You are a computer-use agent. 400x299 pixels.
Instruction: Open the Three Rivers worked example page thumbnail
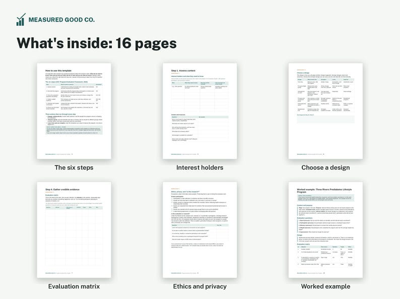pos(325,230)
